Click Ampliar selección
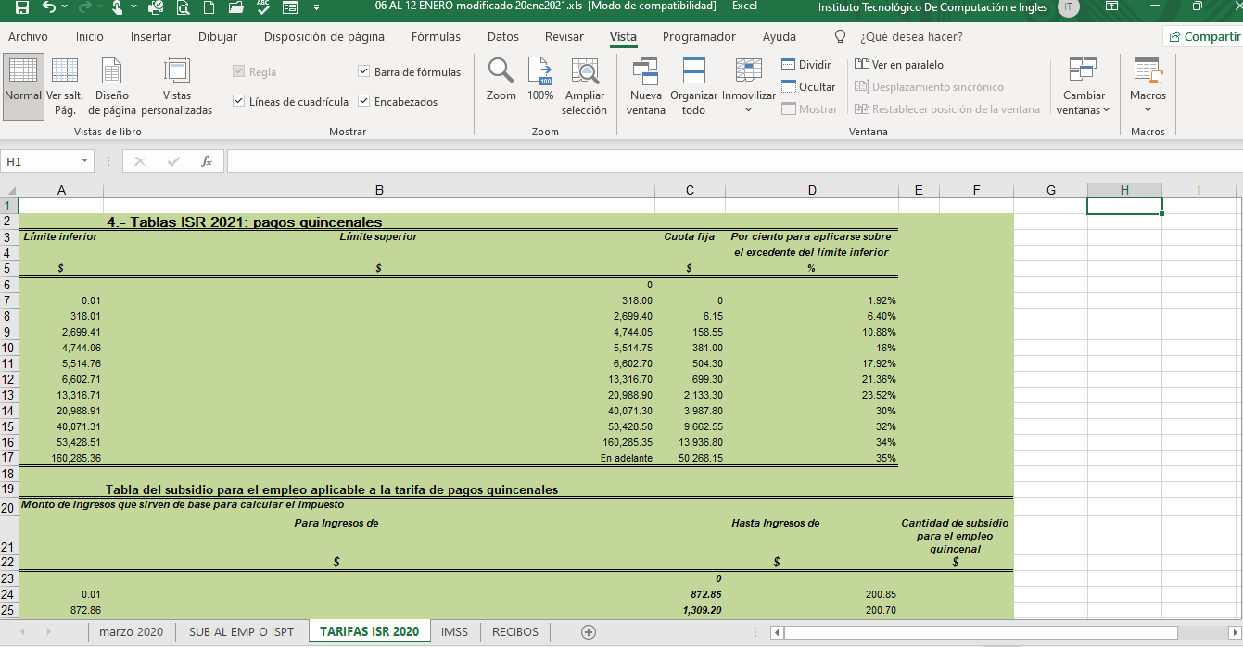Screen dimensions: 1243x648 (x=584, y=86)
